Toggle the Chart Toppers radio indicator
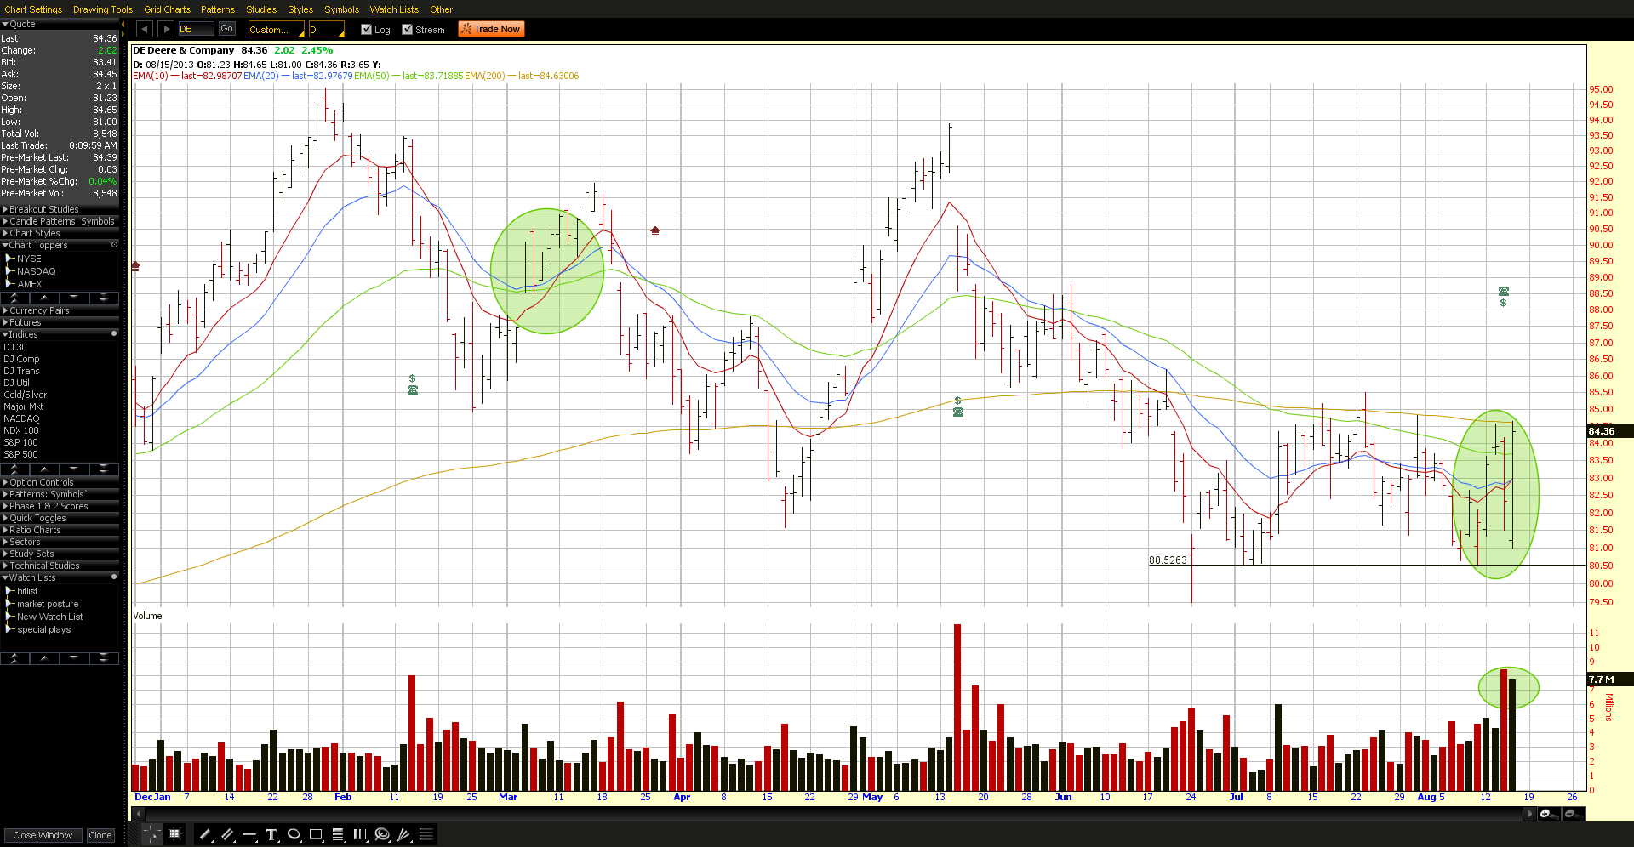This screenshot has width=1634, height=847. 114,245
